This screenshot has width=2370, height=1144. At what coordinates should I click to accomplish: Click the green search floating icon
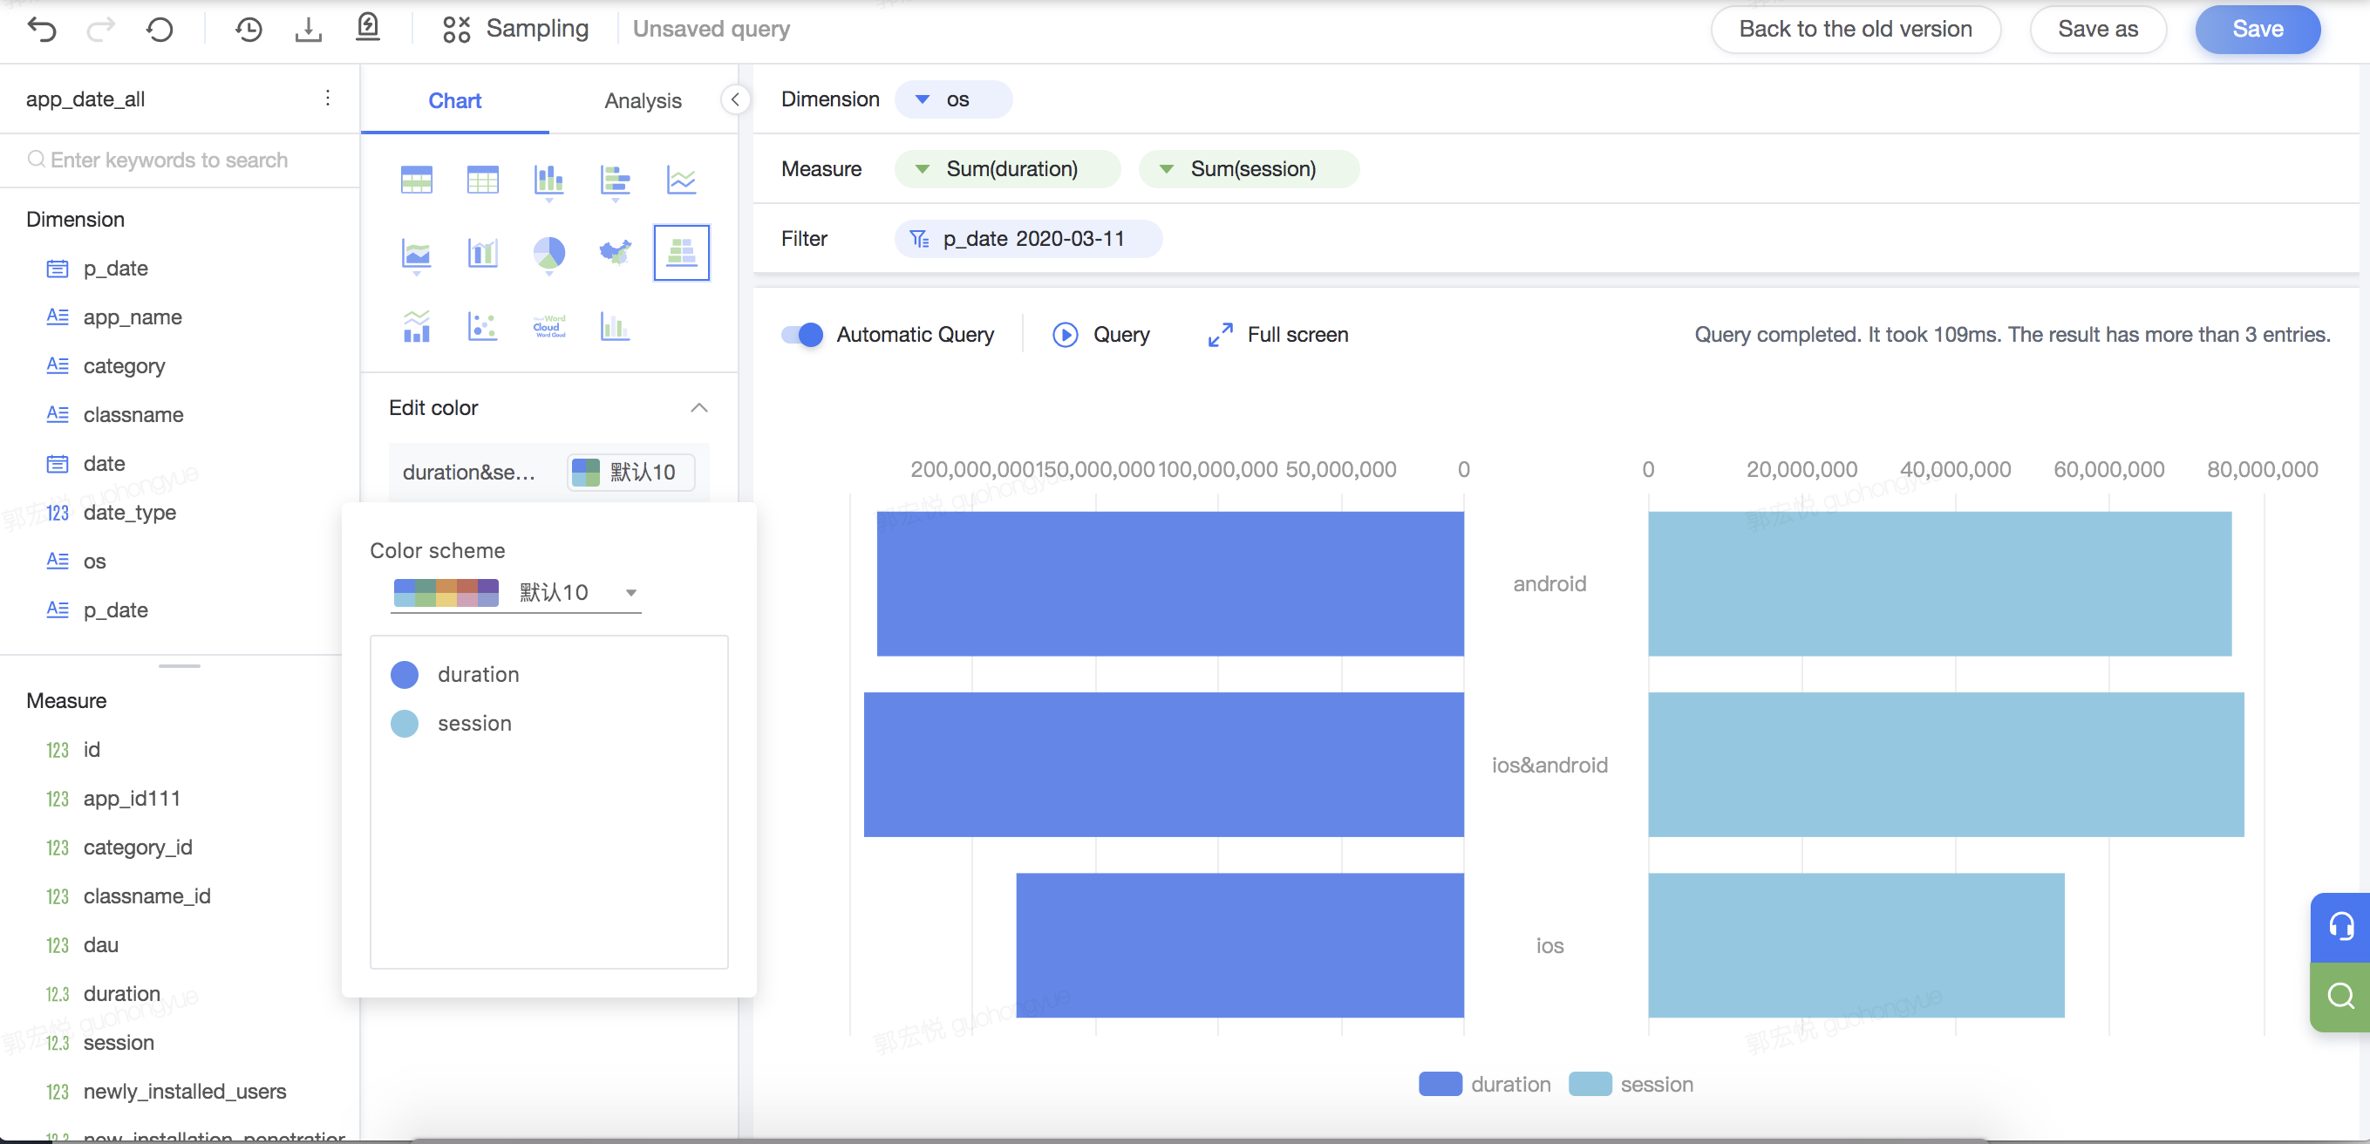point(2340,996)
